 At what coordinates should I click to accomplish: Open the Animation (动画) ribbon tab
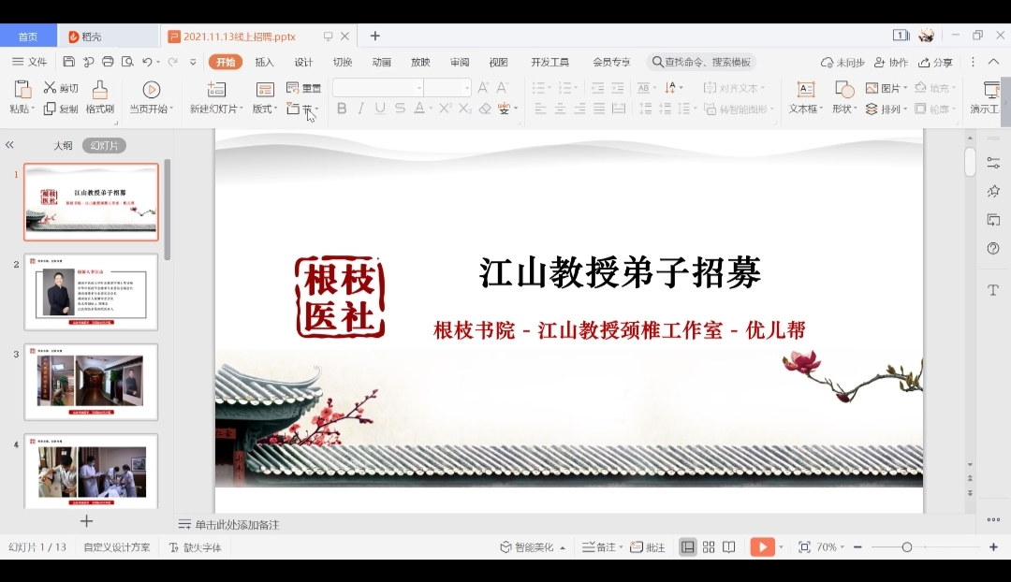381,62
